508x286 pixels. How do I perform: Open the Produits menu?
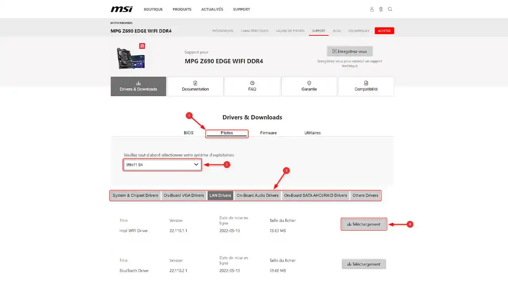(182, 9)
